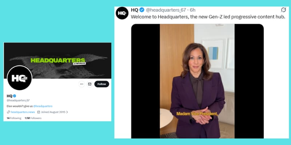Image resolution: width=291 pixels, height=145 pixels.
Task: Click the Grok icon on the tweet
Action: tap(283, 10)
